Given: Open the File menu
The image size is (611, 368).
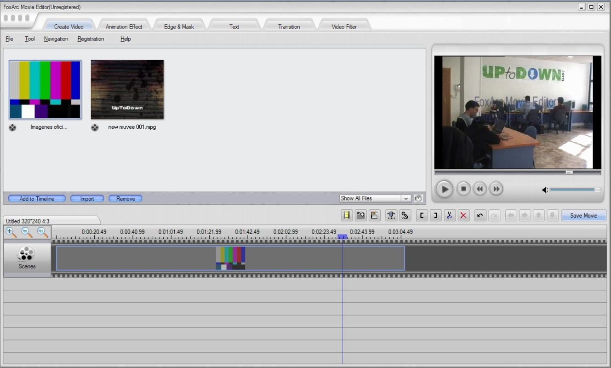Looking at the screenshot, I should point(9,39).
